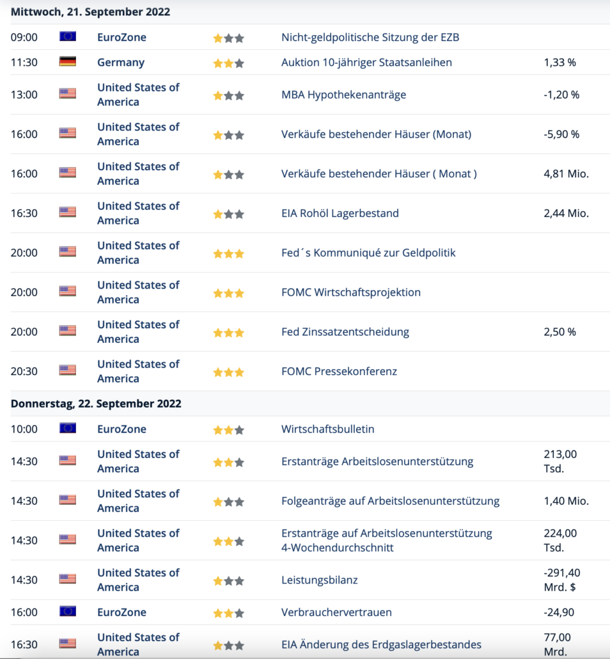Open Fed´s Kommuniqué zur Geldpolitik
Screen dimensions: 610x659
[x=368, y=253]
